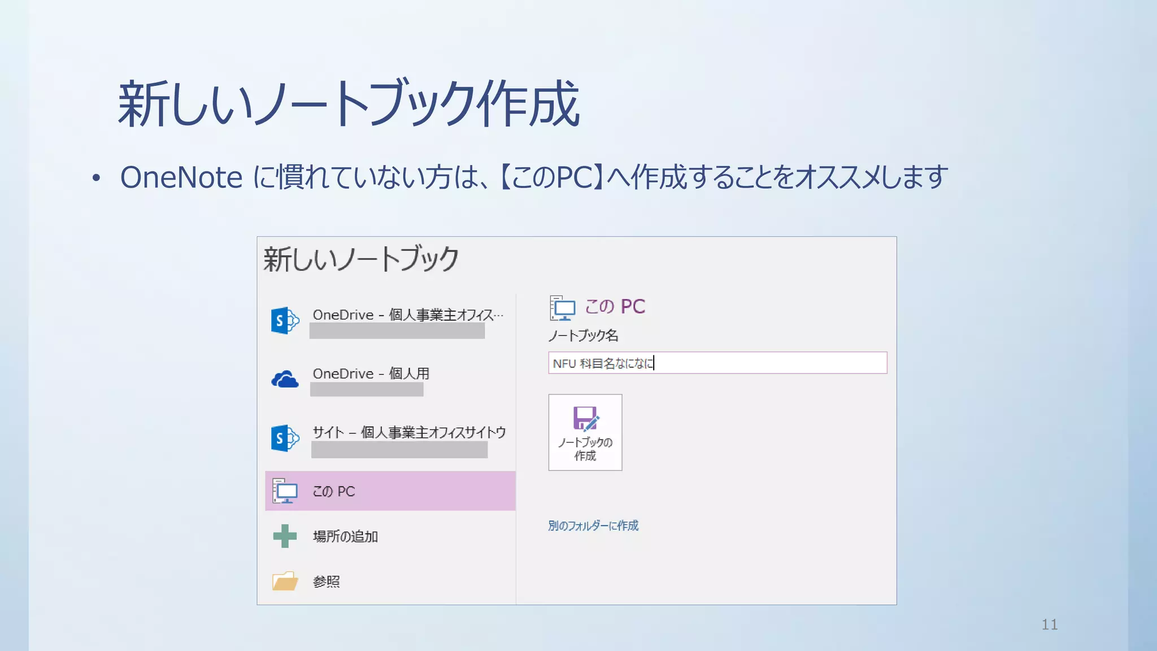The width and height of the screenshot is (1157, 651).
Task: Click the ノートブック名 input field
Action: (x=717, y=363)
